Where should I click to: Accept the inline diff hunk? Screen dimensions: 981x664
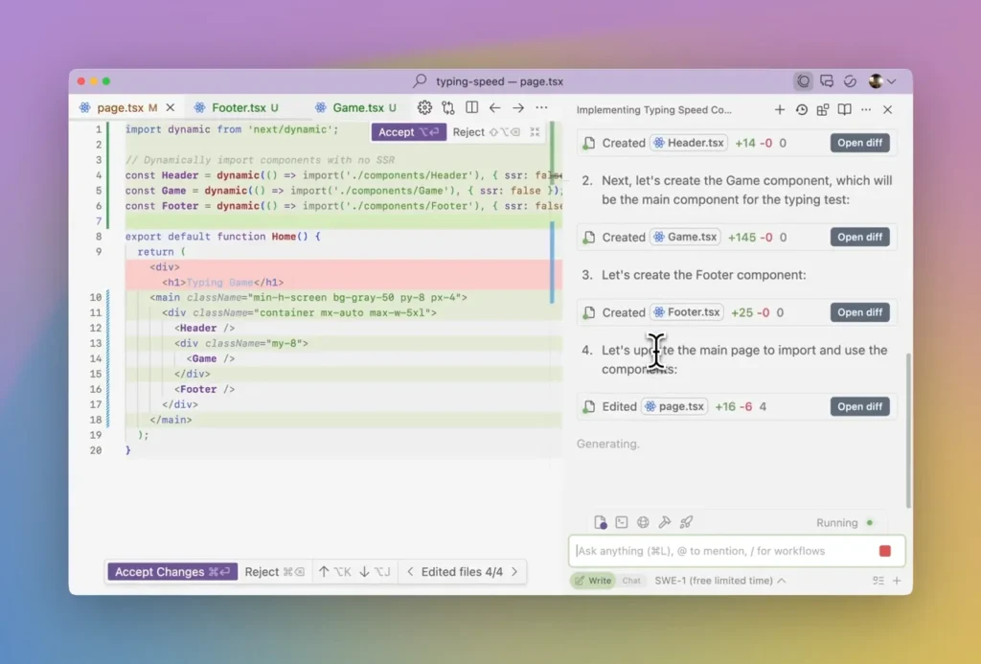[408, 132]
